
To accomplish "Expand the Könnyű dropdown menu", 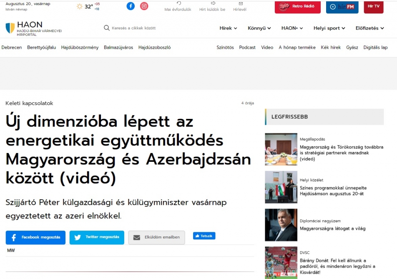I will tap(259, 28).
